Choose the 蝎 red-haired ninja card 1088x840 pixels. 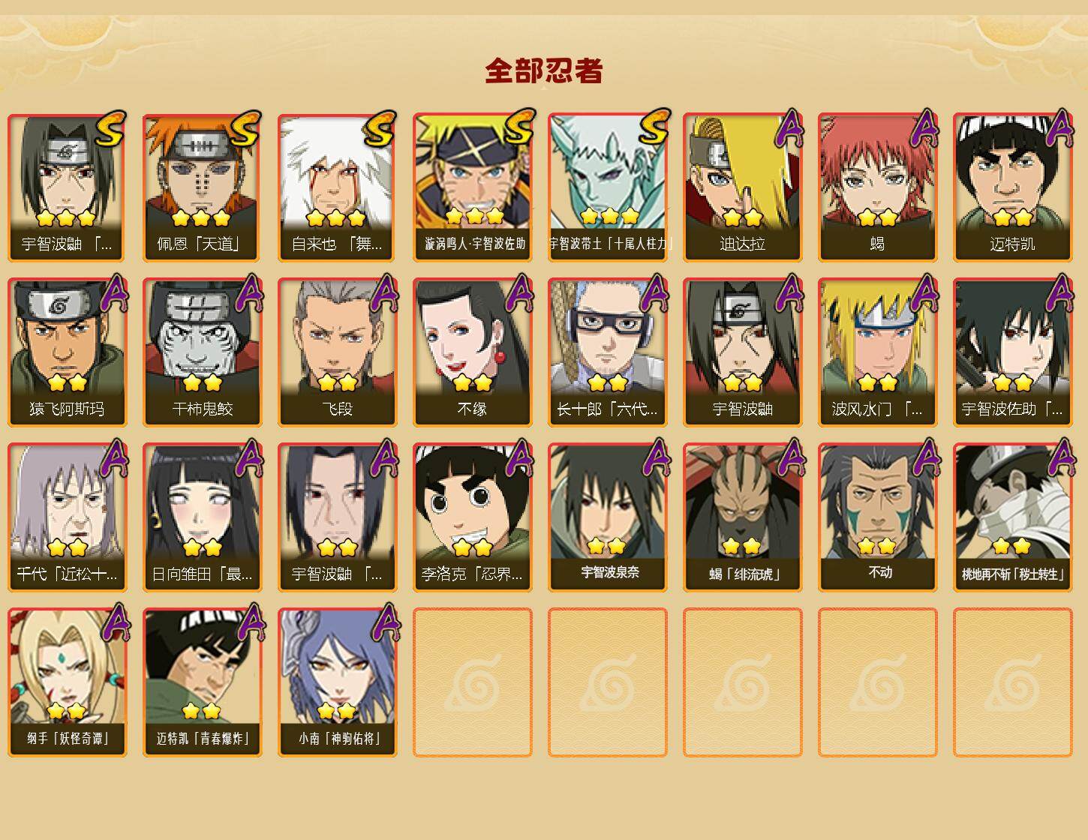(x=878, y=187)
